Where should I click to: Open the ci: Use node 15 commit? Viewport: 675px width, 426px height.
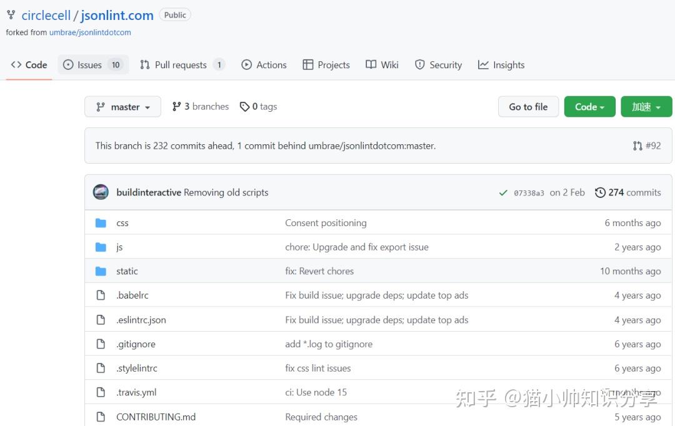pos(316,392)
